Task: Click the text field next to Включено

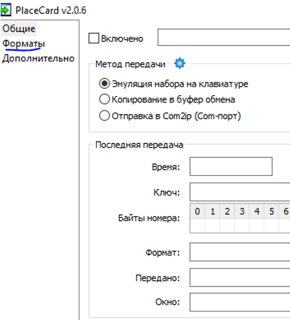Action: pyautogui.click(x=224, y=37)
